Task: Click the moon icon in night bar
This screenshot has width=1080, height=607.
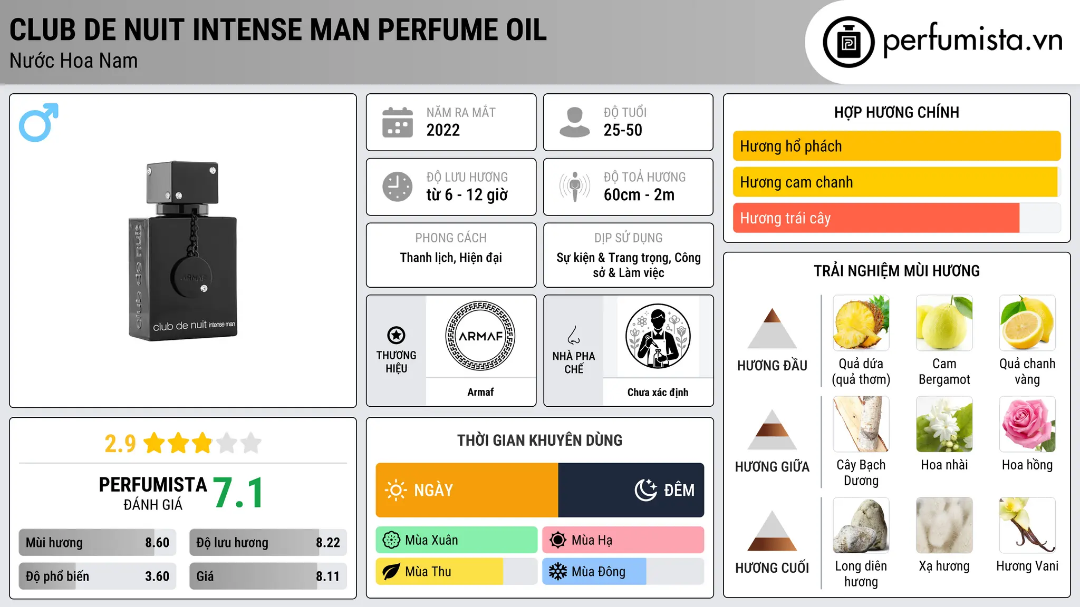Action: pyautogui.click(x=645, y=490)
